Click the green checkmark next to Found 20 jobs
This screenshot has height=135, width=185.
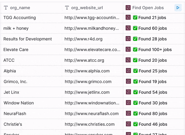click(135, 60)
